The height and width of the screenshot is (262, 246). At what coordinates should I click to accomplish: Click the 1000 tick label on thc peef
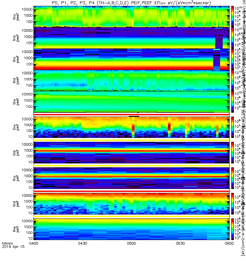pos(28,58)
